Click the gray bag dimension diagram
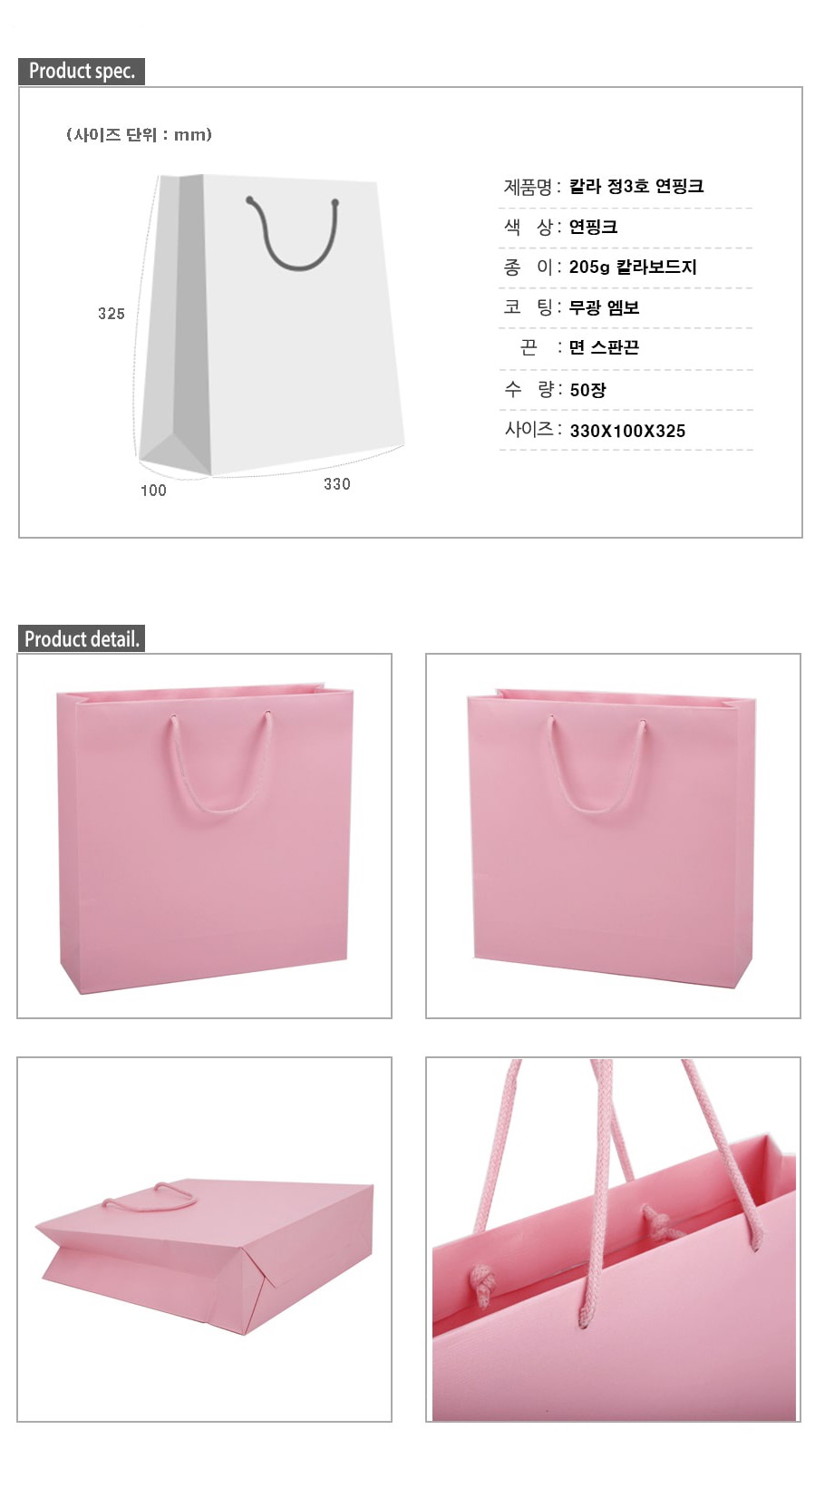 click(x=270, y=325)
